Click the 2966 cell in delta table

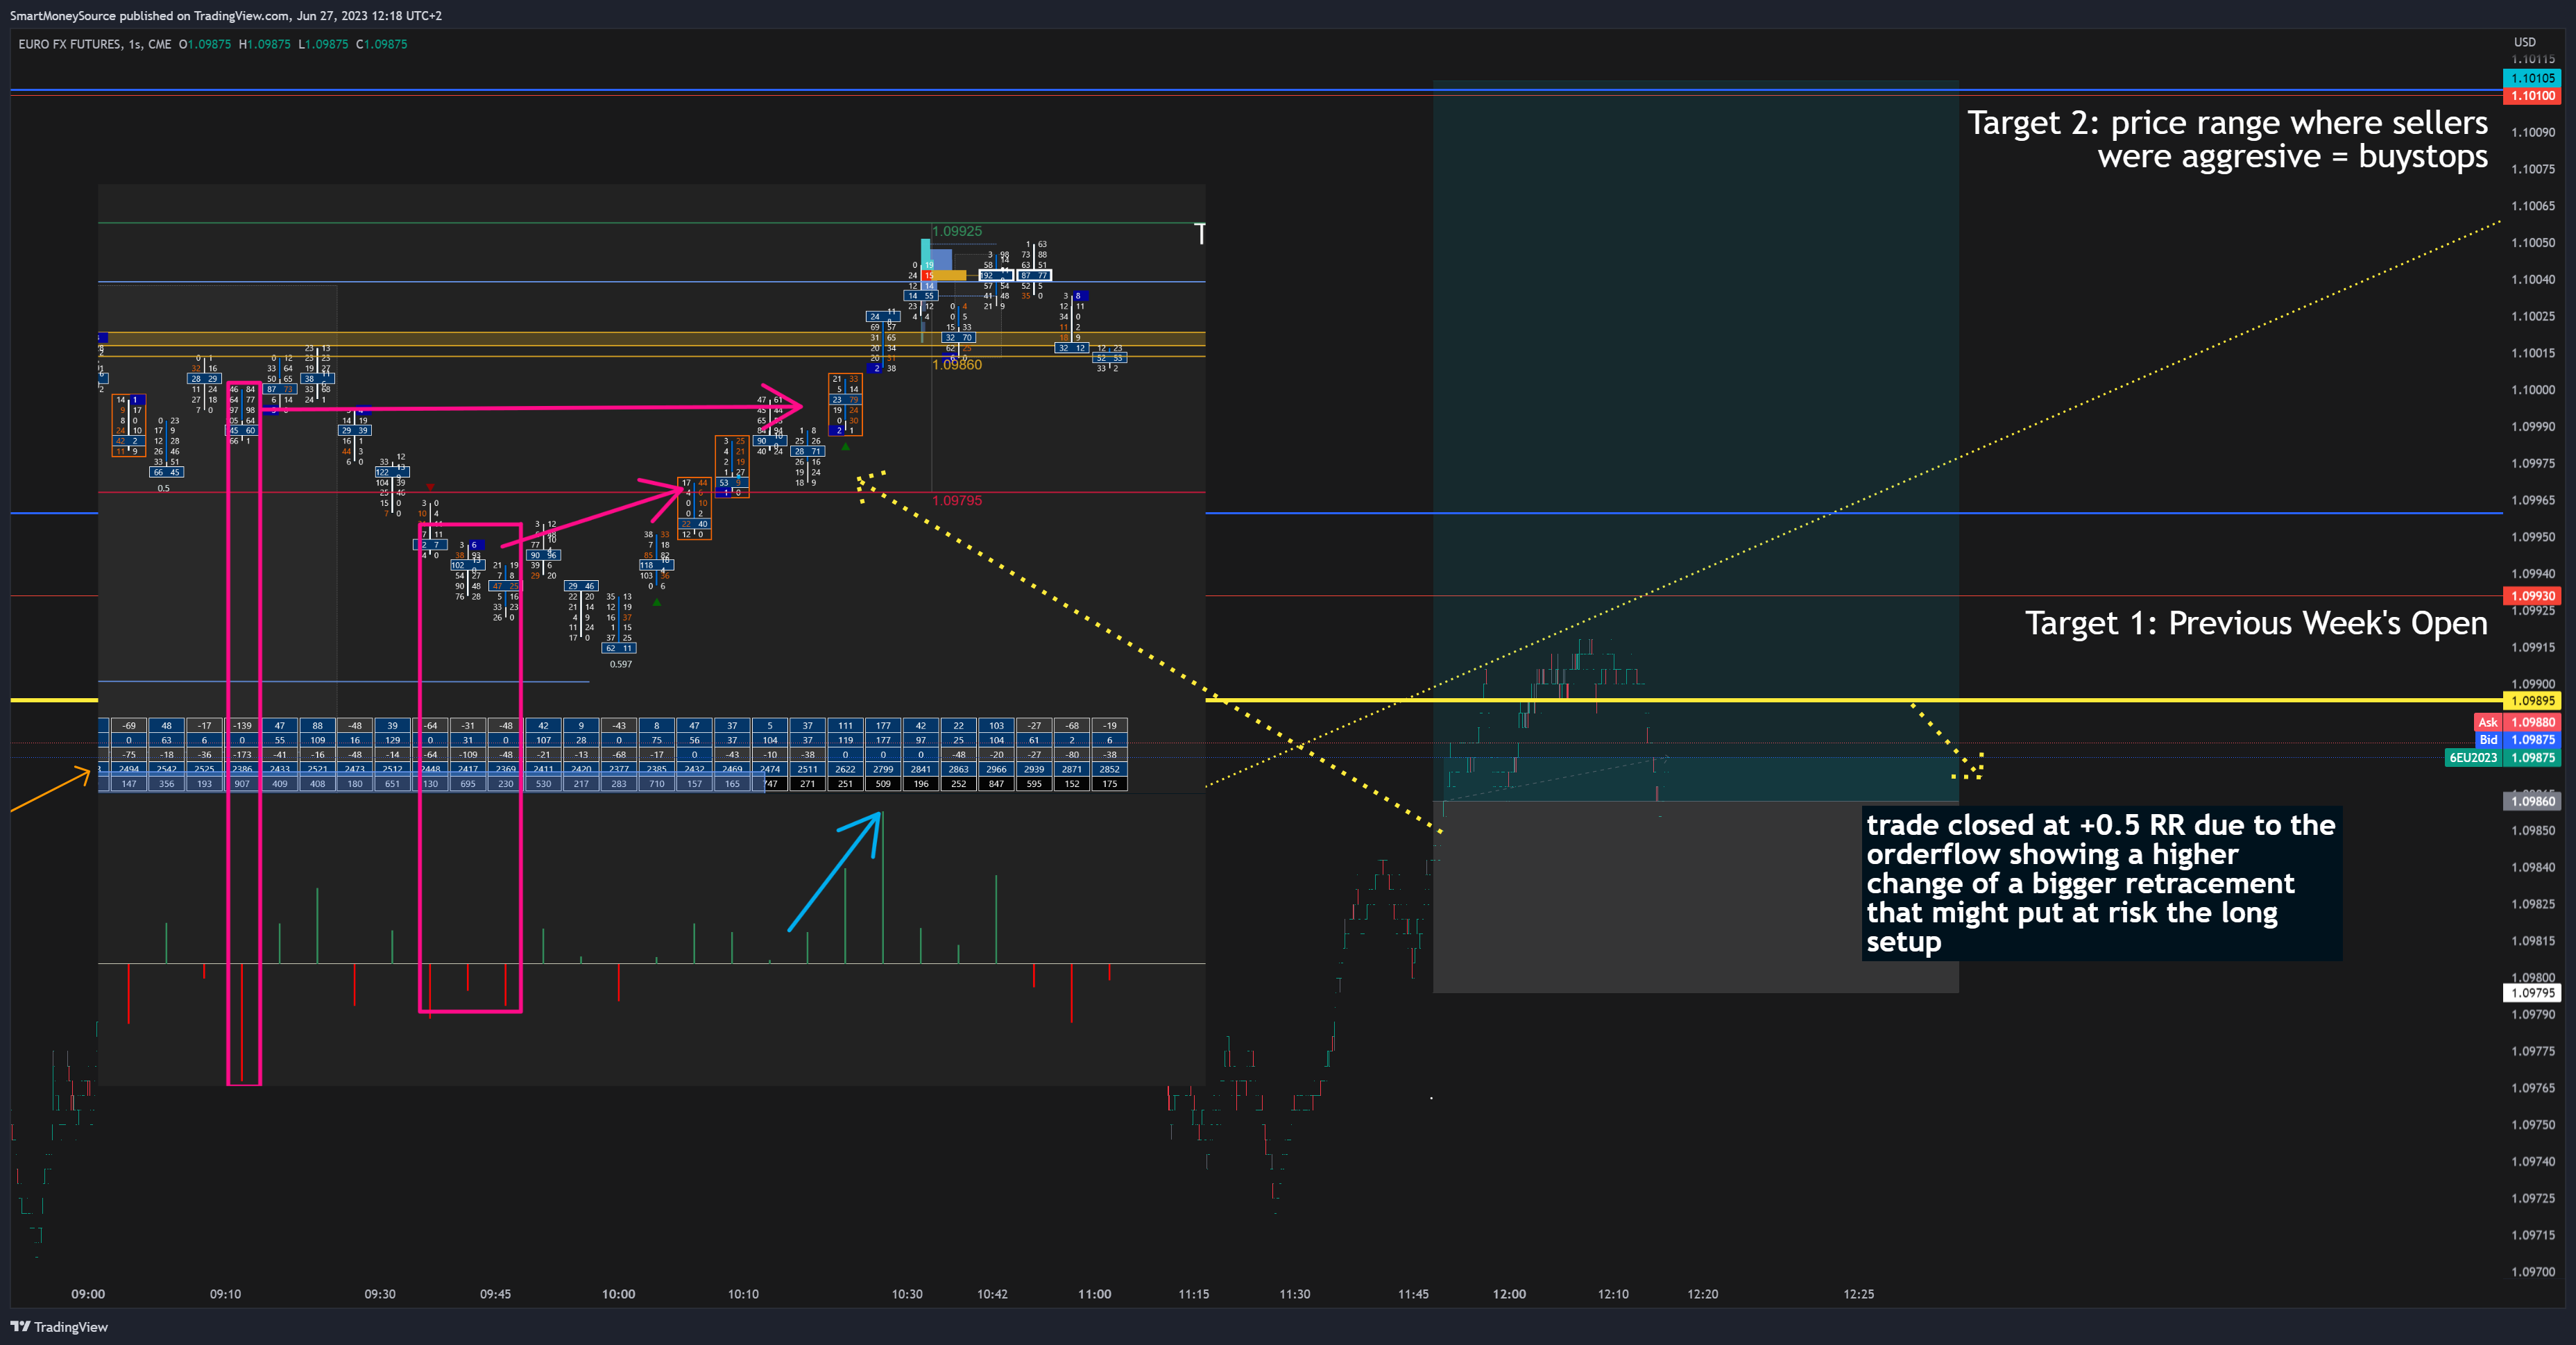coord(996,769)
